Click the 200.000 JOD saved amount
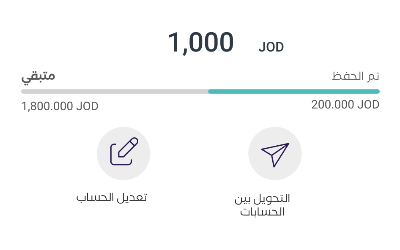400x250 pixels. coord(345,105)
